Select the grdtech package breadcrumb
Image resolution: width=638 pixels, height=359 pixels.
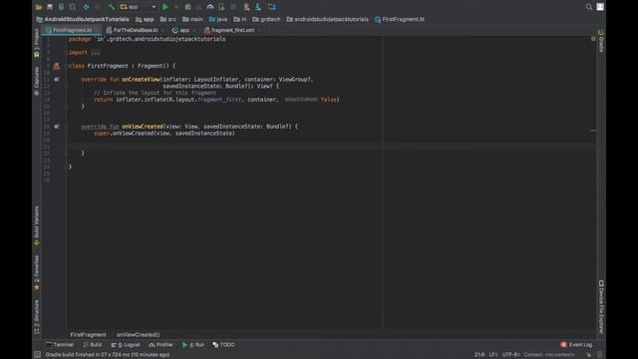pos(266,19)
